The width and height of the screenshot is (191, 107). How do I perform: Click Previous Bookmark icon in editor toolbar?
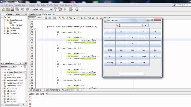point(78,18)
